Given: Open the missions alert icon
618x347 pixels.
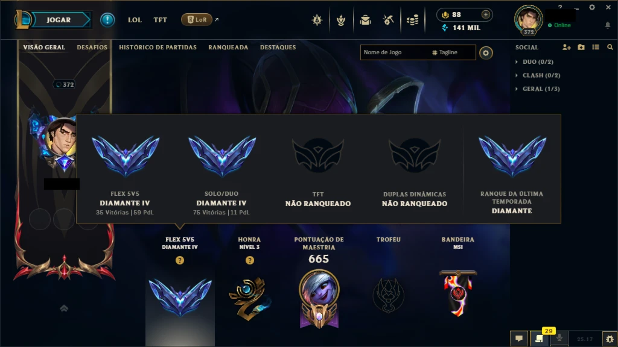Looking at the screenshot, I should (x=107, y=20).
